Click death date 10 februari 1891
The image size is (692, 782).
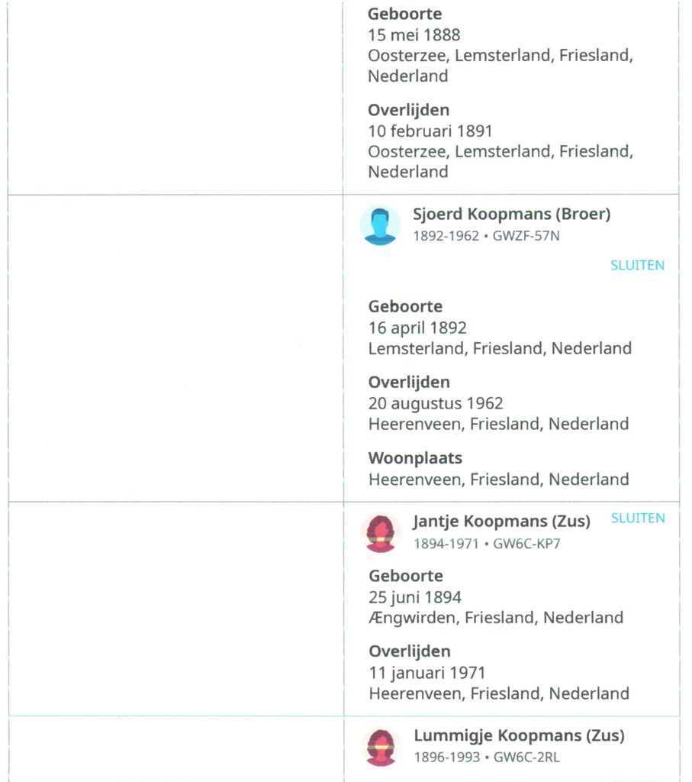(x=430, y=131)
